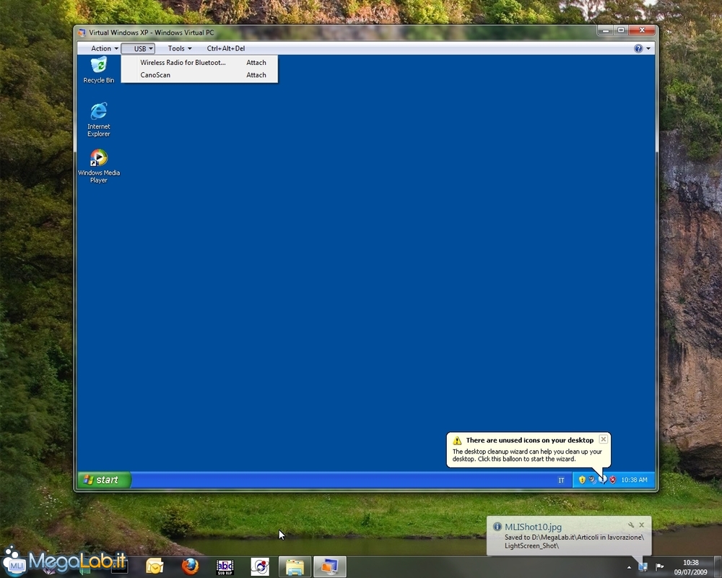
Task: Close the unused icons balloon notification
Action: pos(604,439)
